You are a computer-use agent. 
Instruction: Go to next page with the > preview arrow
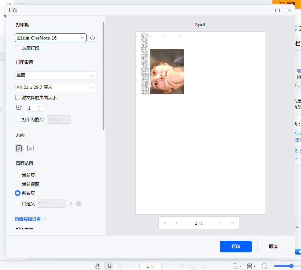tap(221, 223)
